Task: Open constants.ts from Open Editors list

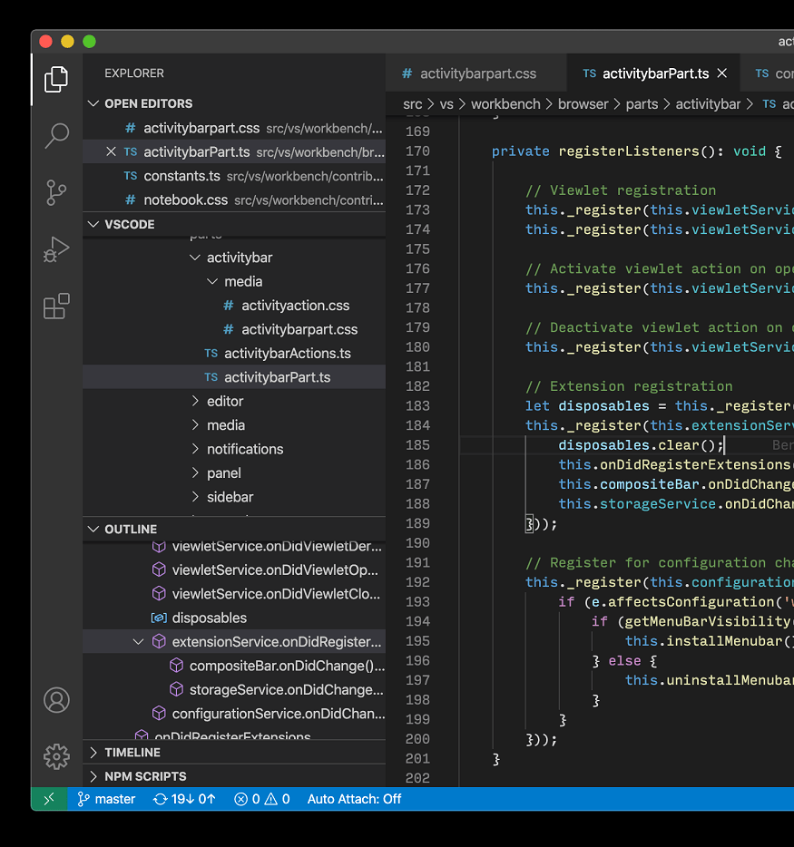Action: (x=181, y=176)
